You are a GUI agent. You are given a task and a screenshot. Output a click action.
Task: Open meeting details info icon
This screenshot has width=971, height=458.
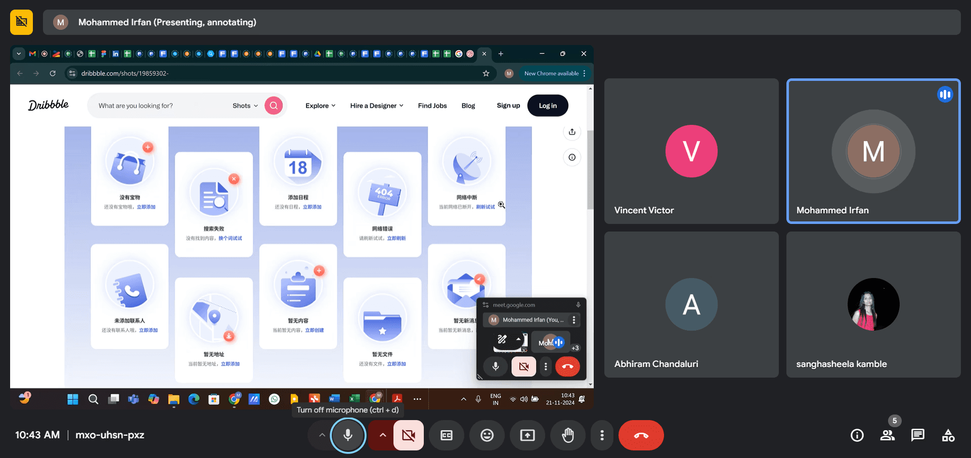[857, 435]
